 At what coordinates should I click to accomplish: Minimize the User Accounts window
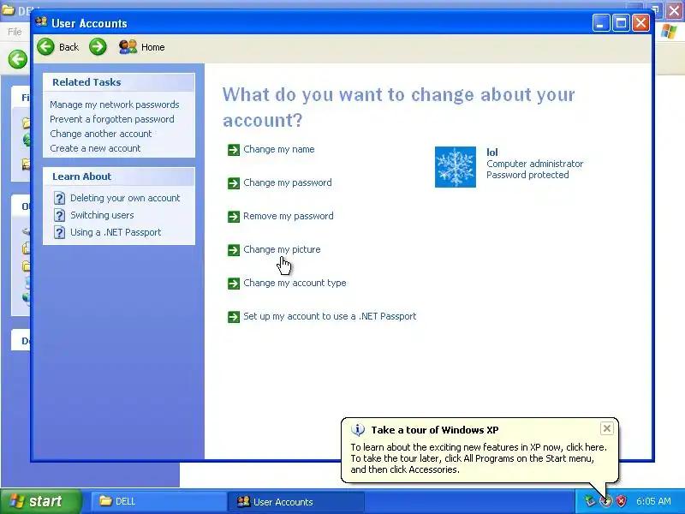601,23
